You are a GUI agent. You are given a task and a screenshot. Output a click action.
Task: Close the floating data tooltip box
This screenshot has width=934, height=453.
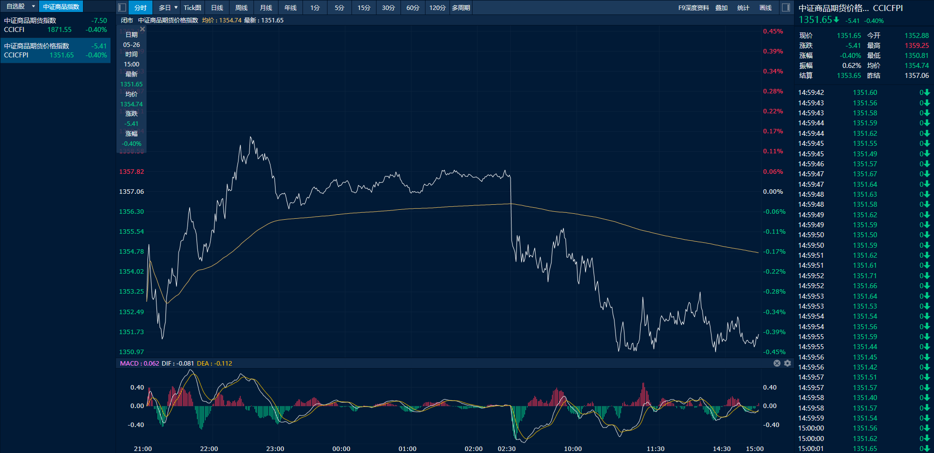click(x=142, y=29)
